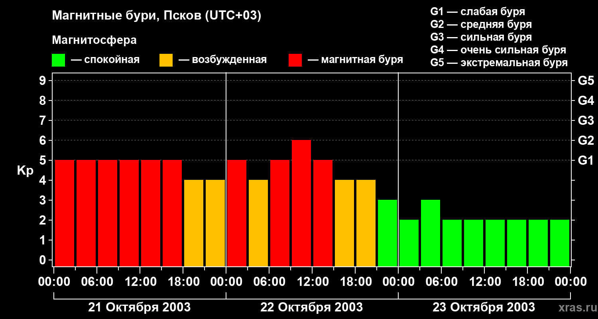Image resolution: width=598 pixels, height=319 pixels.
Task: Click the '21 Октября 2003' date label
Action: point(139,307)
